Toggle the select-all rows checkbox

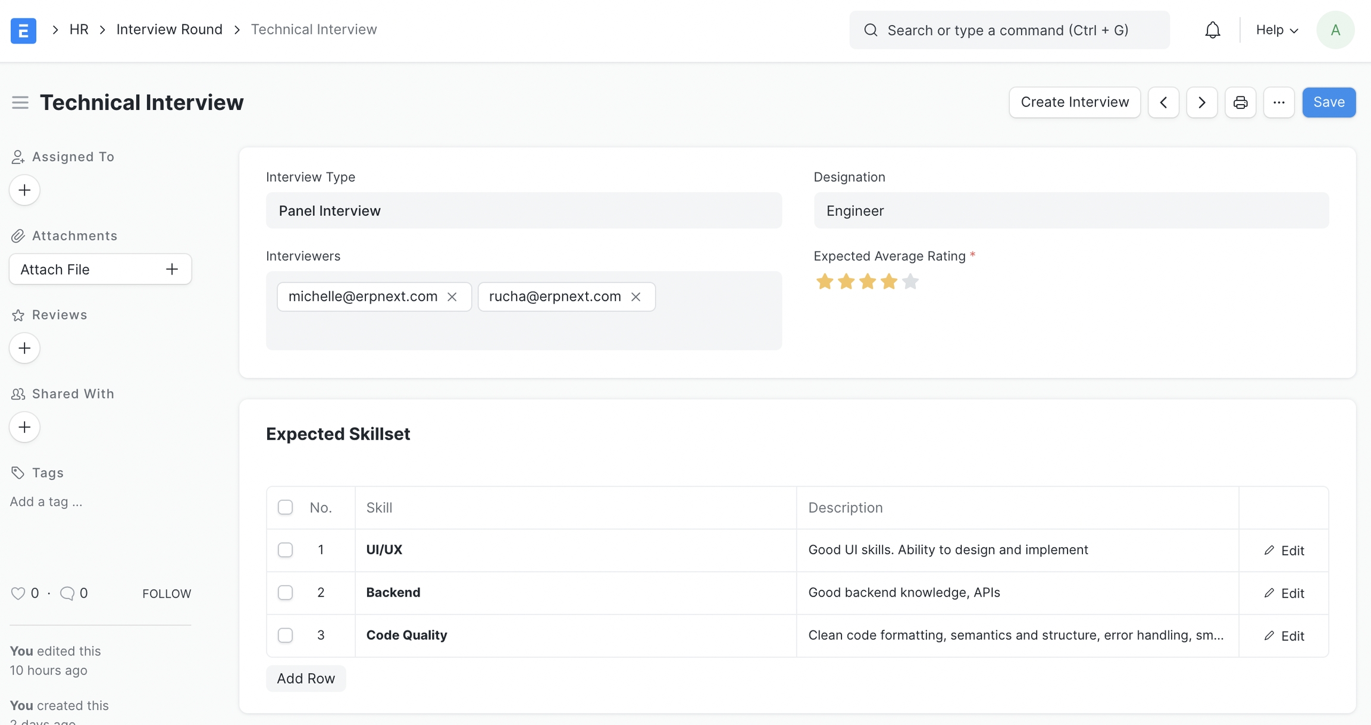(285, 507)
